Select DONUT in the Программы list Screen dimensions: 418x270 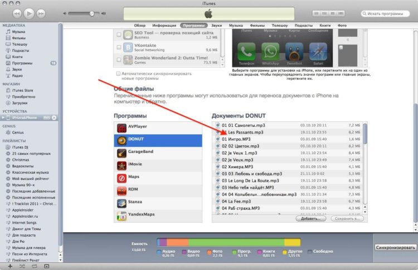pyautogui.click(x=158, y=141)
